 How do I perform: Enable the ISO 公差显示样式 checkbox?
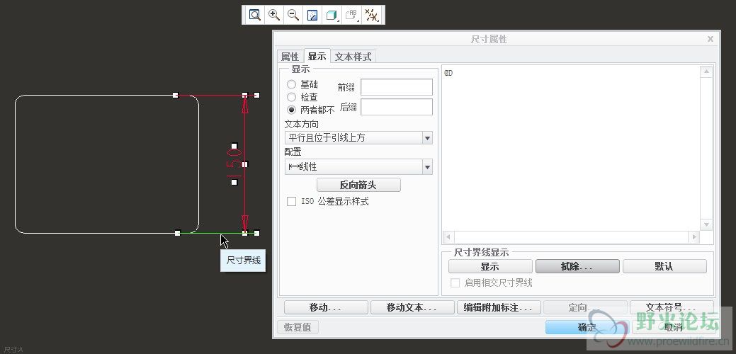291,201
